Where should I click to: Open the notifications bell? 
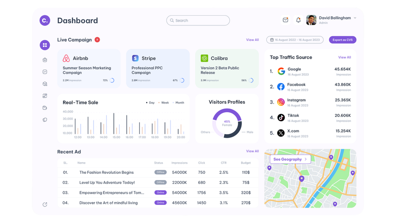pos(298,20)
